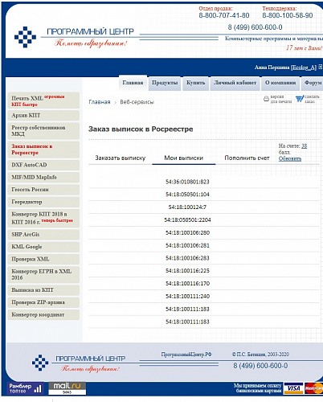Switch to the Заказать выписку tab
Image resolution: width=323 pixels, height=402 pixels.
(x=121, y=158)
